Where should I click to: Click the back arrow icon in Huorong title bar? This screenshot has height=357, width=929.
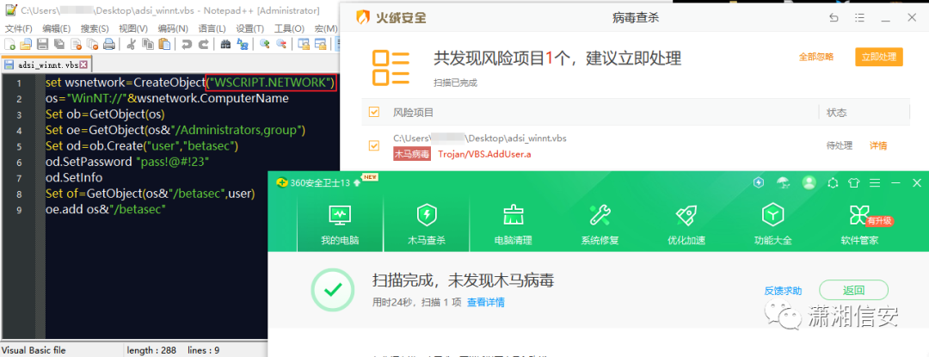(834, 18)
